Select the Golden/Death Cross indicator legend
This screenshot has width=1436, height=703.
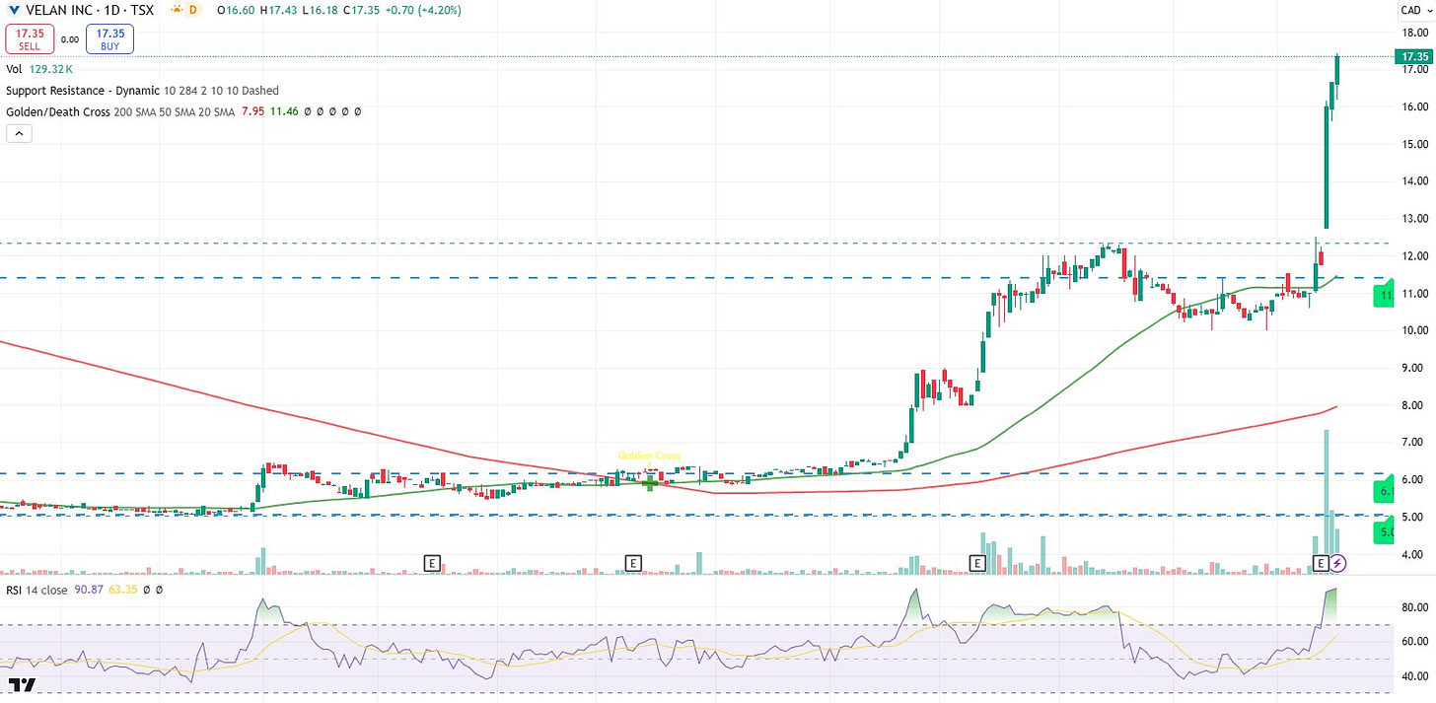coord(57,112)
